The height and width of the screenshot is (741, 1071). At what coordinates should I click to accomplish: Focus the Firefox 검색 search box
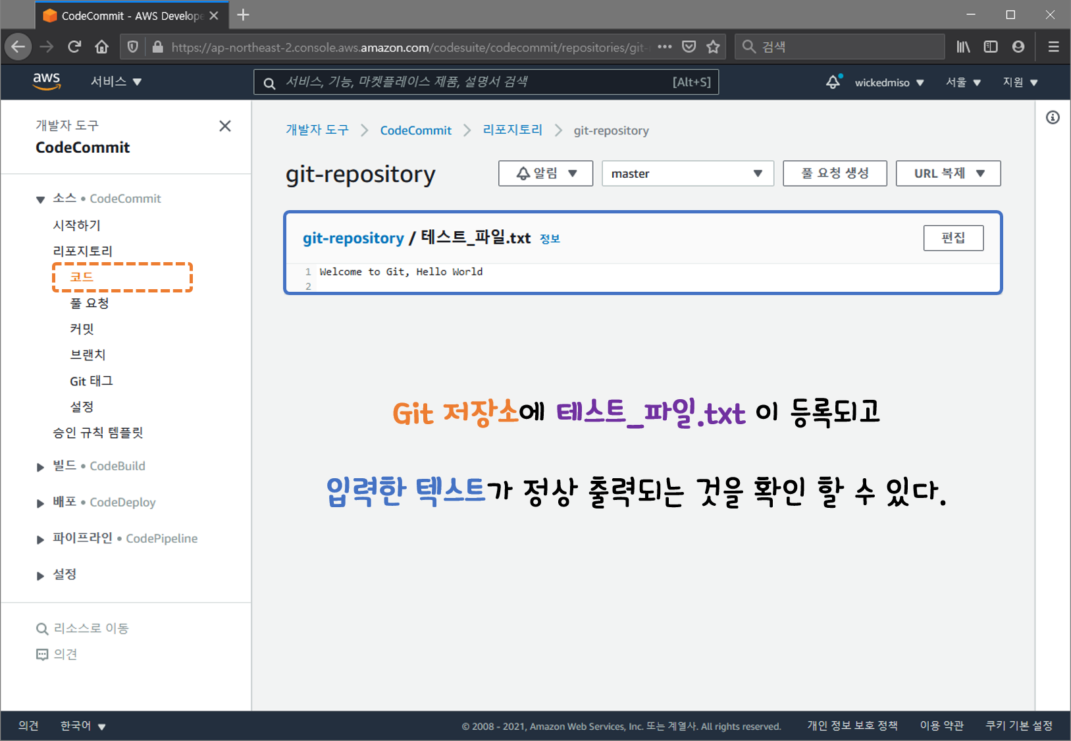point(840,47)
